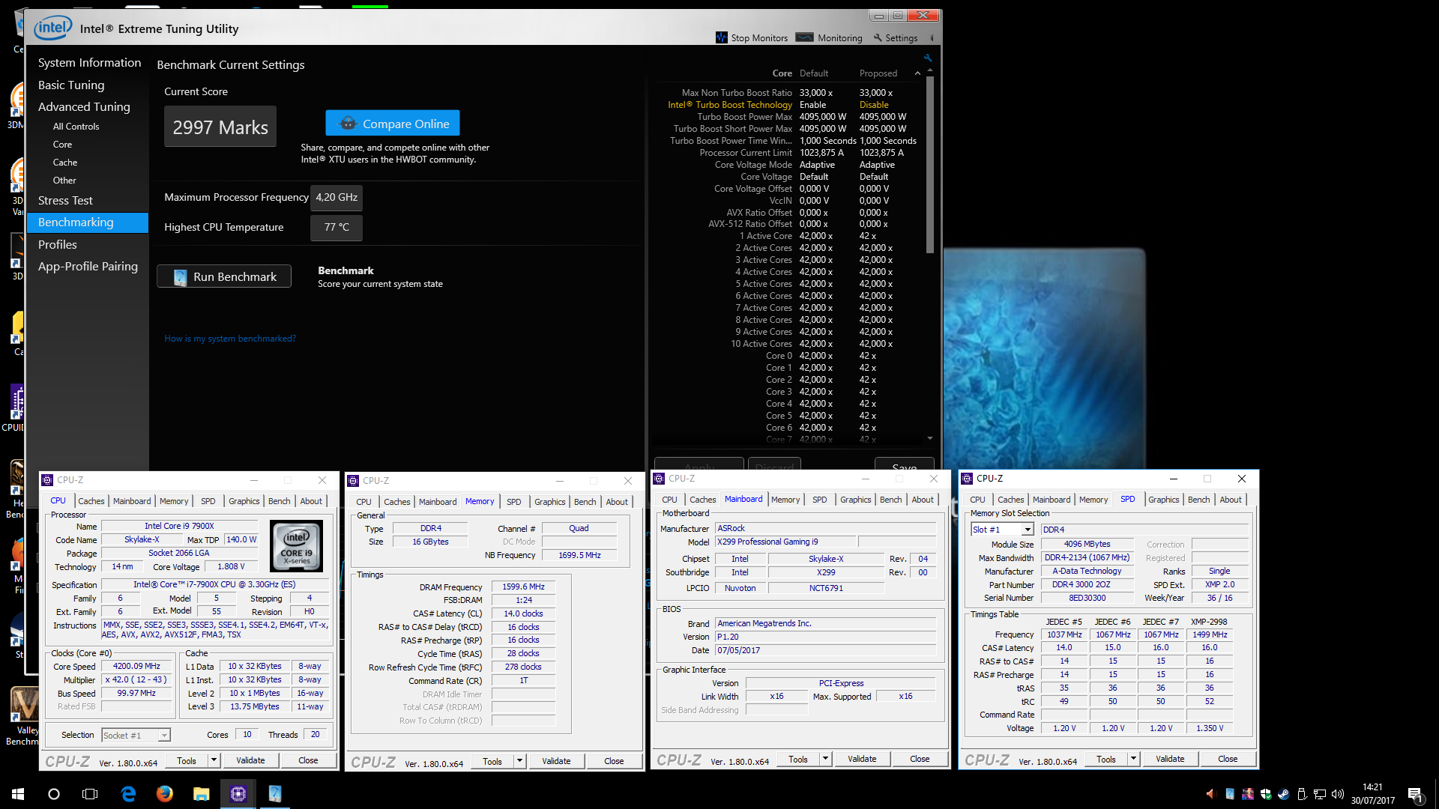The height and width of the screenshot is (809, 1439).
Task: Click Validate in SPD CPU-Z window
Action: click(1170, 759)
